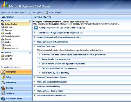
Task: Click the Articles magnifier icon
Action: (x=3, y=42)
